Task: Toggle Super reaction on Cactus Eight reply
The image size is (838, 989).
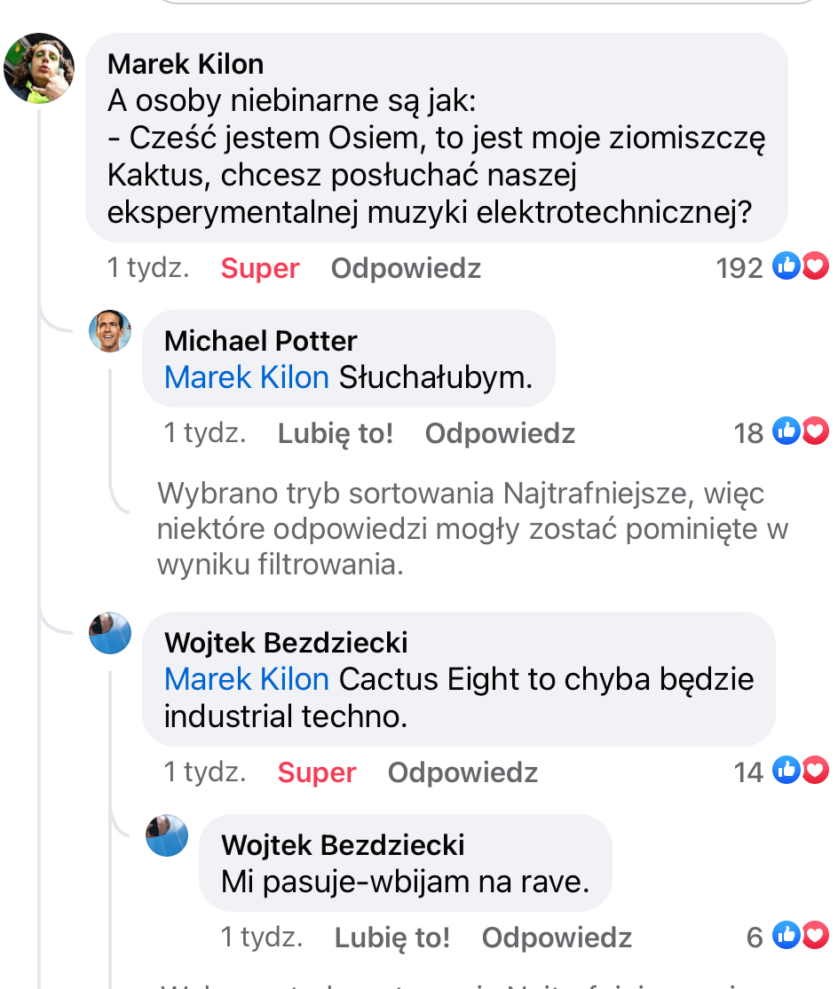Action: pyautogui.click(x=317, y=772)
